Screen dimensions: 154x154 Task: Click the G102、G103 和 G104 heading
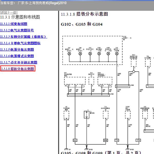coord(82,24)
